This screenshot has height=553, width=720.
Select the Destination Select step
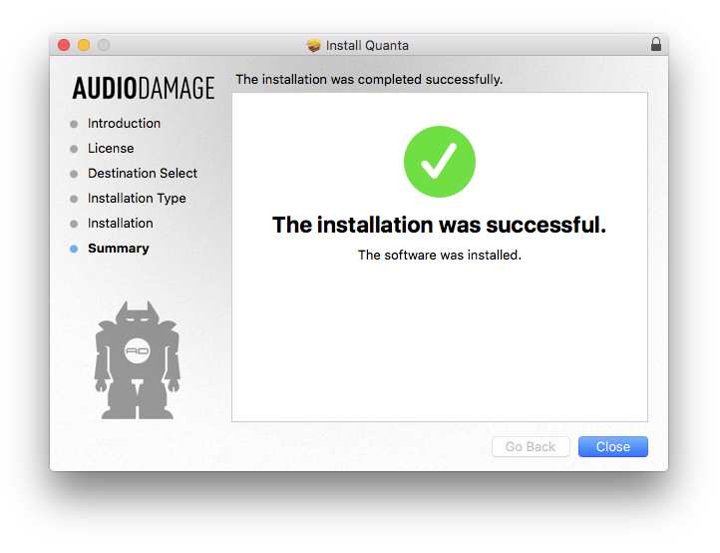click(143, 173)
